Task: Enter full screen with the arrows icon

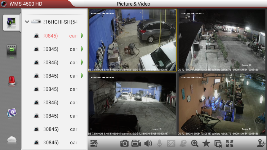Action: tap(230, 143)
